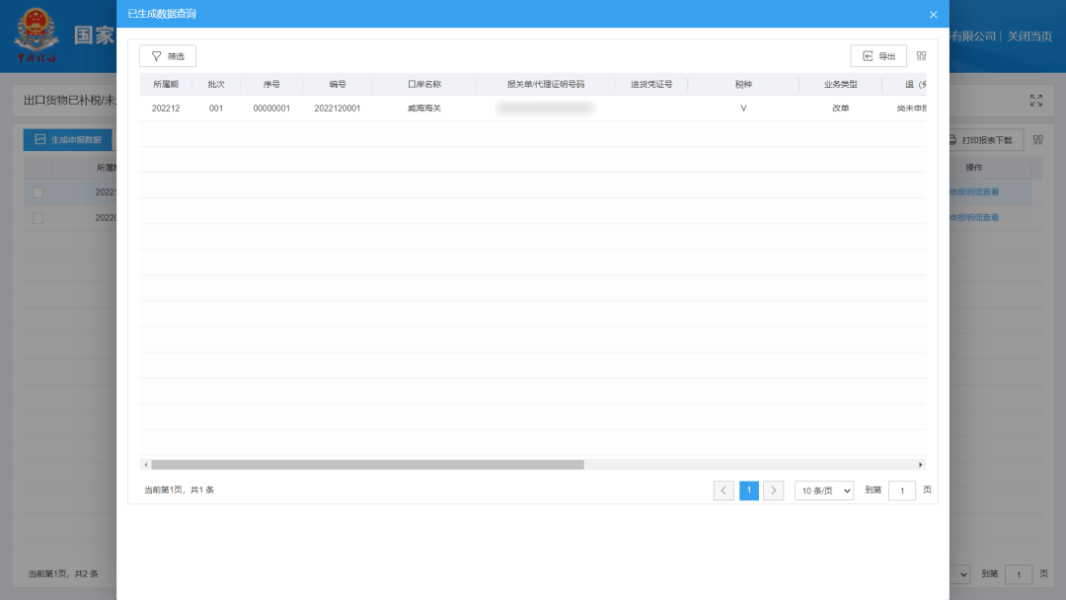Select the tax type cell V
The height and width of the screenshot is (600, 1066).
pyautogui.click(x=743, y=108)
